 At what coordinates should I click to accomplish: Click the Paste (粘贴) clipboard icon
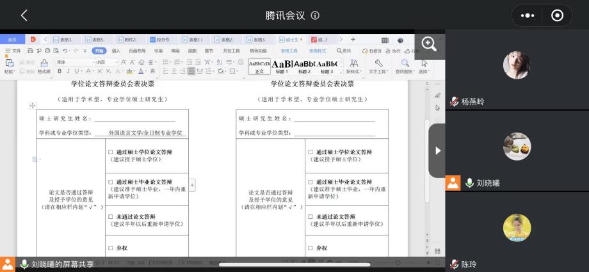tap(9, 63)
